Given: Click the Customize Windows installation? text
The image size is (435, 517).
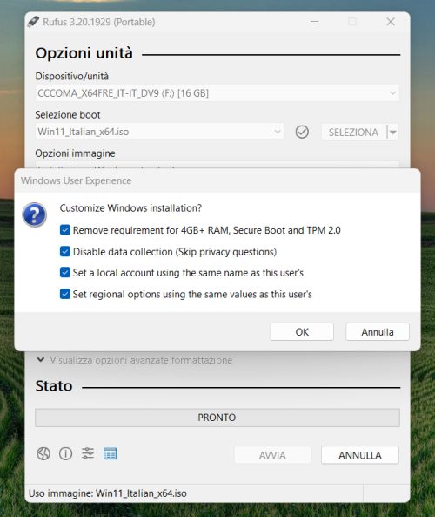Looking at the screenshot, I should point(130,208).
